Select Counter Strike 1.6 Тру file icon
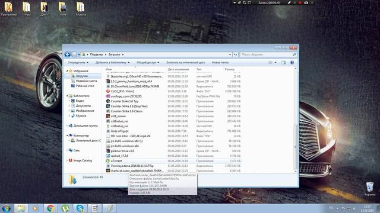The image size is (380, 213). [108, 101]
